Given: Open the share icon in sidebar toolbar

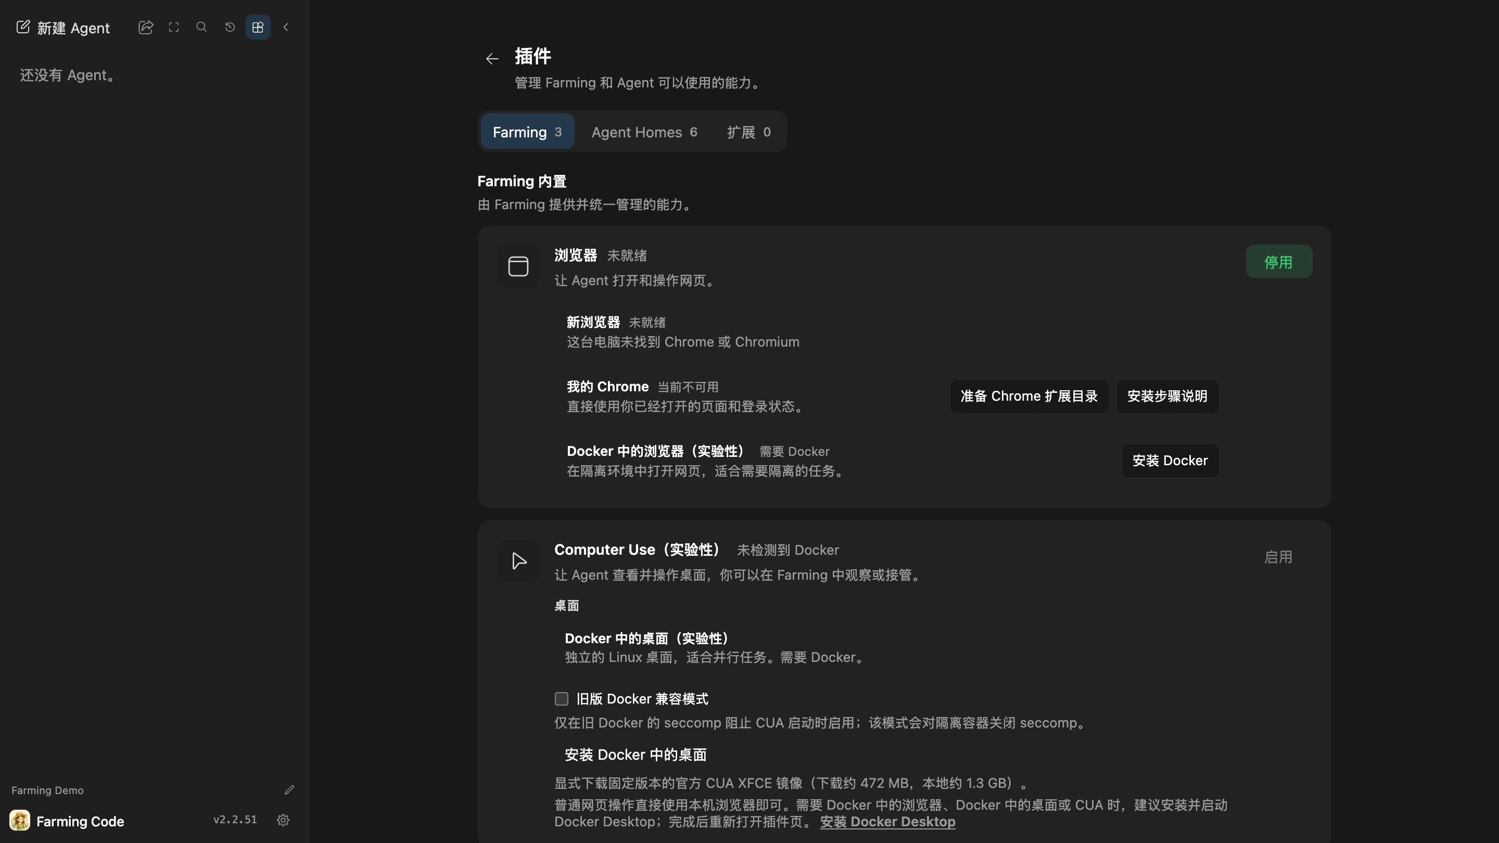Looking at the screenshot, I should click(146, 28).
